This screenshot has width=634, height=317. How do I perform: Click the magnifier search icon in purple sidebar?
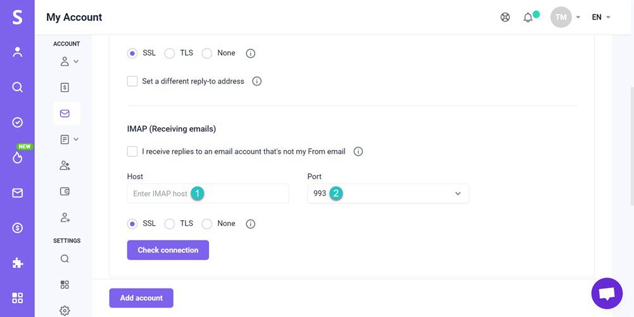(17, 87)
